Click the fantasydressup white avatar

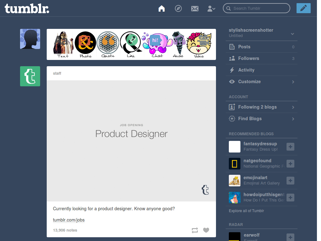[234, 147]
